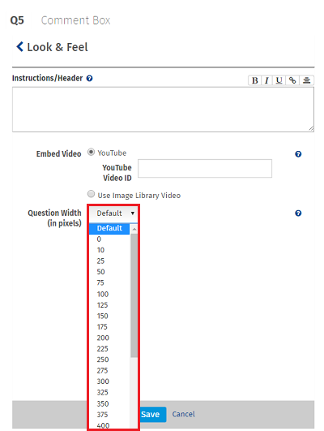Choose 10 in the width list
Screen dimensions: 324x431
coord(109,250)
